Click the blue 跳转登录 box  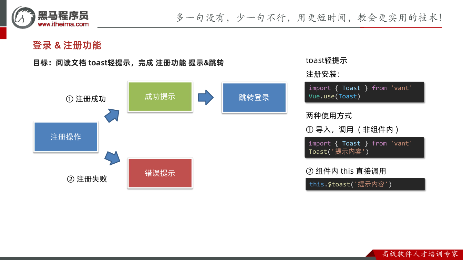(x=254, y=98)
